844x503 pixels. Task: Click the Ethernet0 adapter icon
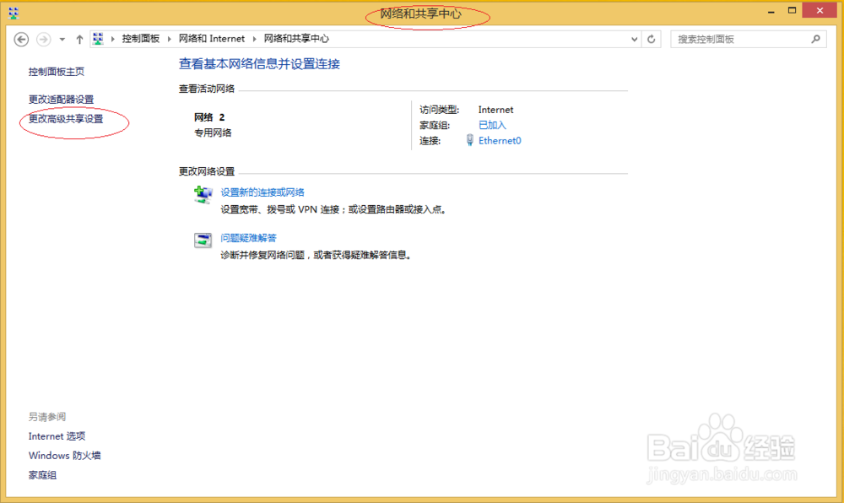coord(469,140)
